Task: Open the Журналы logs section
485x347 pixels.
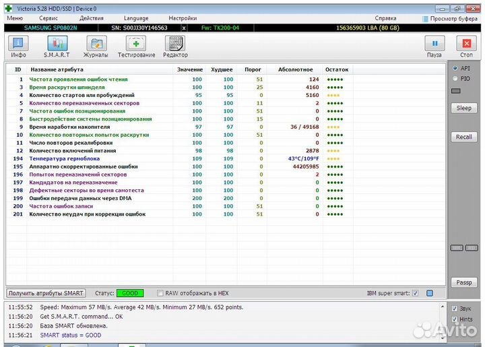Action: point(97,45)
